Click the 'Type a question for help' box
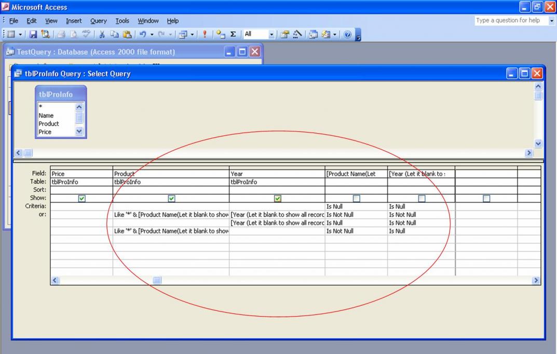The width and height of the screenshot is (557, 354). pos(507,21)
